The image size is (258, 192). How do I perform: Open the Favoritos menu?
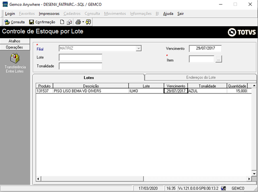tap(27, 14)
